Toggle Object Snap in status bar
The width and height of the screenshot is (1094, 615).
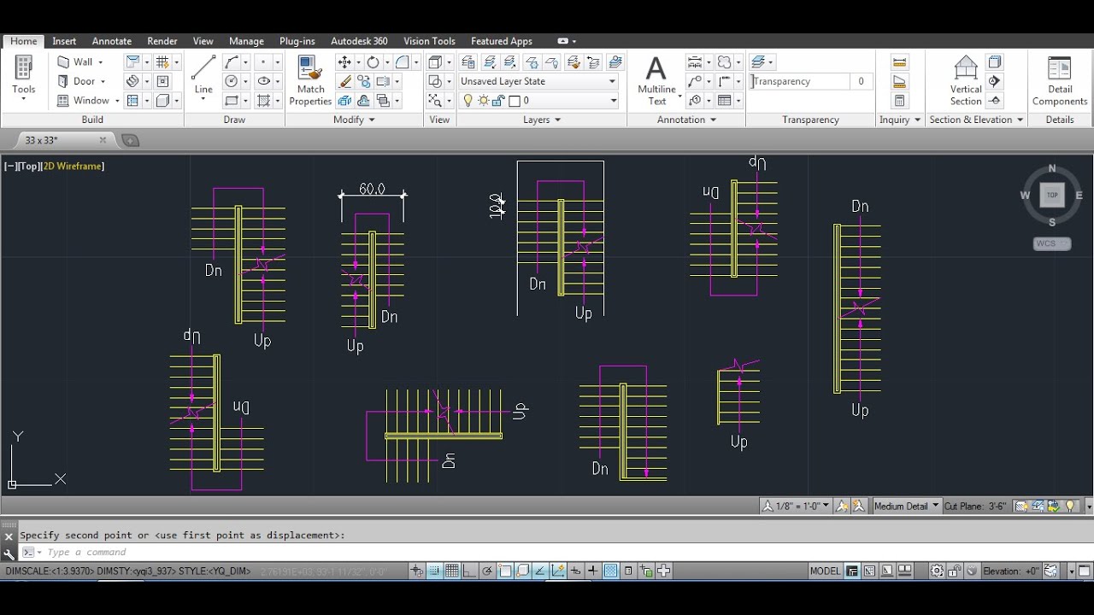(x=505, y=571)
